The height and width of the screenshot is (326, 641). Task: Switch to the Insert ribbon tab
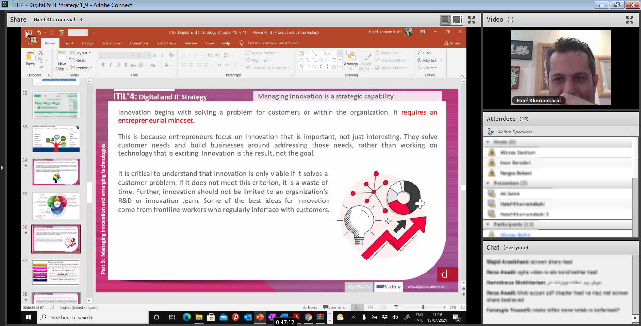click(69, 43)
